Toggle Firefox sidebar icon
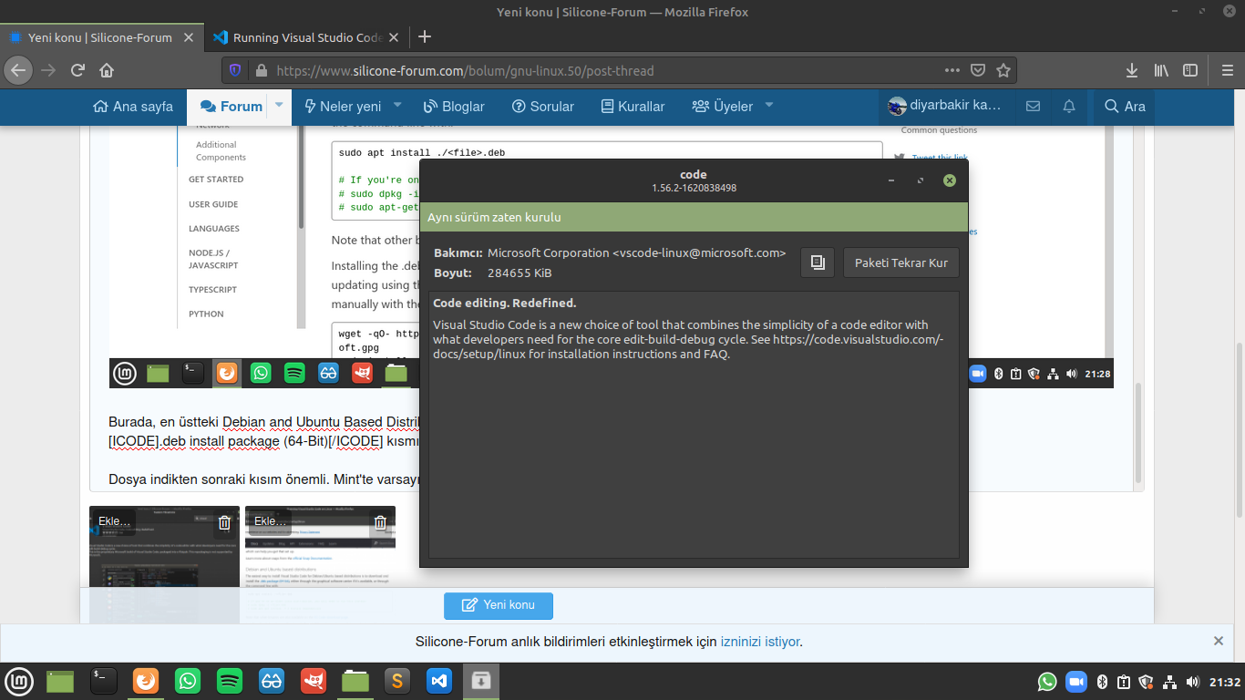1245x700 pixels. [1189, 70]
